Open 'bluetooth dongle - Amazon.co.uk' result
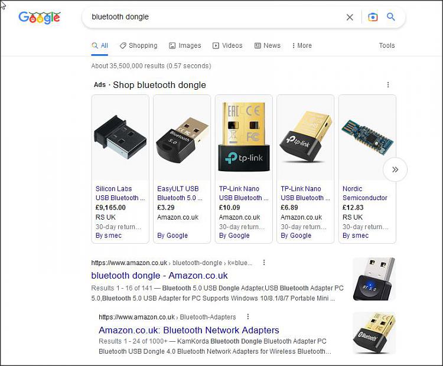Viewport: 443px width, 366px height. (x=159, y=276)
